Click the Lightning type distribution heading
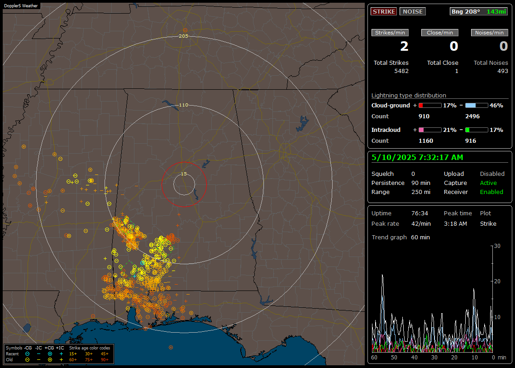The image size is (515, 368). pos(409,95)
